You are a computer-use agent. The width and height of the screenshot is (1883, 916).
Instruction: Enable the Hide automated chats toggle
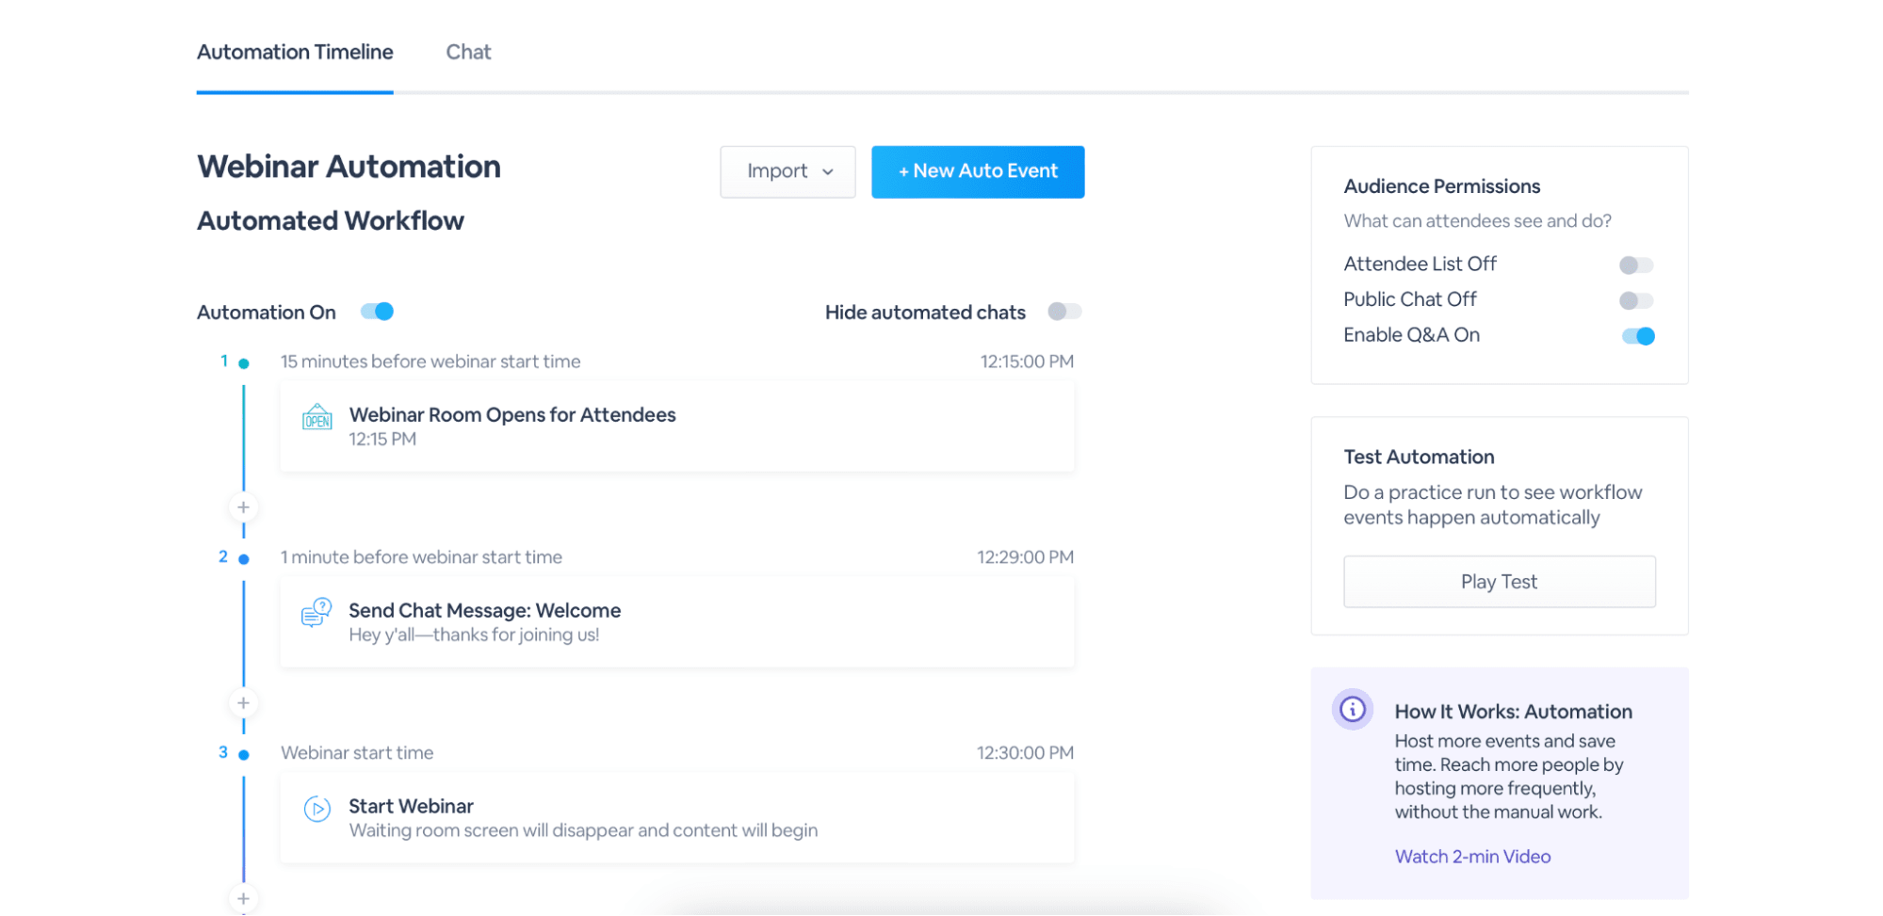click(x=1064, y=311)
